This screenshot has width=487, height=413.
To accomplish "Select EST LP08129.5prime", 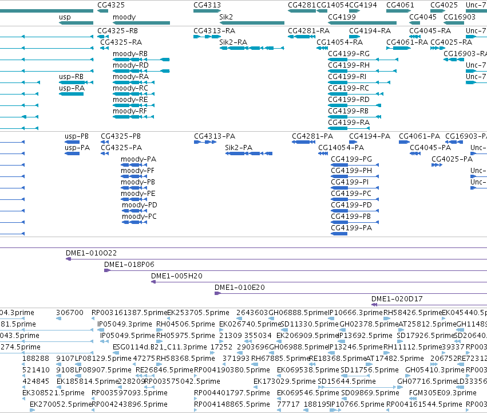I will click(104, 359).
